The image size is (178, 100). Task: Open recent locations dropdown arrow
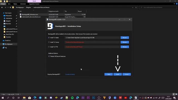coord(8,7)
